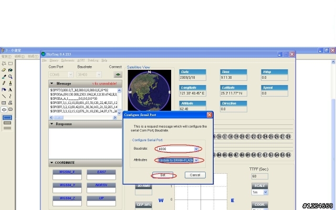Open the Attributes Update to SRAM+FLASH dropdown

[196, 160]
